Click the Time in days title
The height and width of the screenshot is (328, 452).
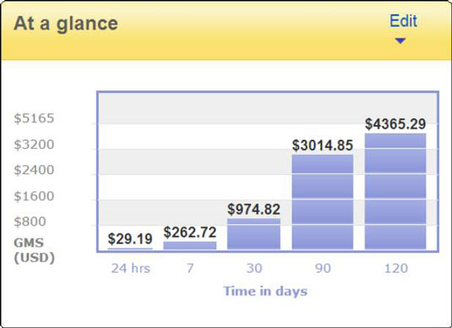pos(265,291)
